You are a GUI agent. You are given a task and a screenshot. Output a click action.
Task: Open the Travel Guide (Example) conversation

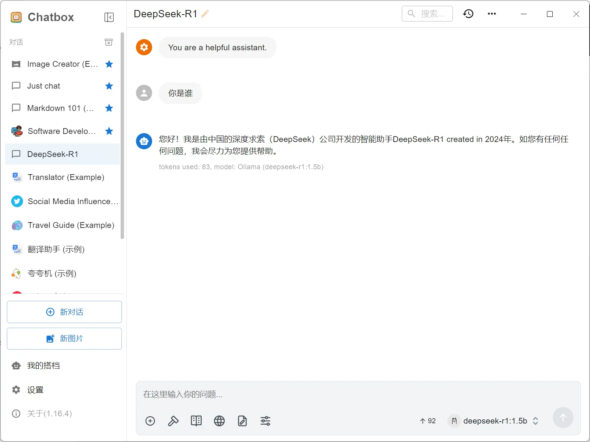coord(63,225)
